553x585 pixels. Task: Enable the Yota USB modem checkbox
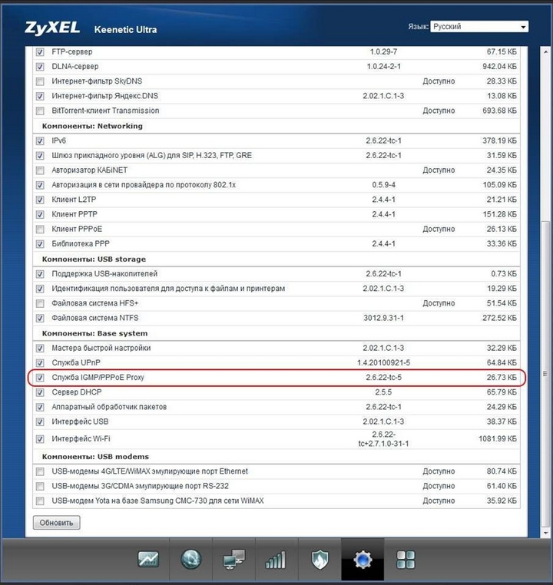point(40,501)
